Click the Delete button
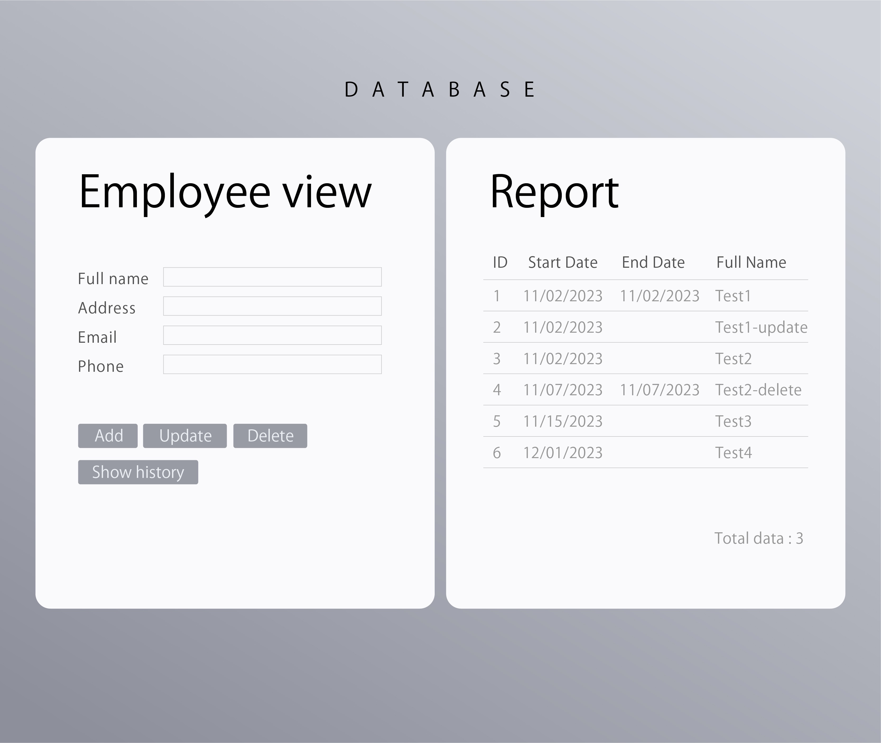881x743 pixels. coord(270,435)
